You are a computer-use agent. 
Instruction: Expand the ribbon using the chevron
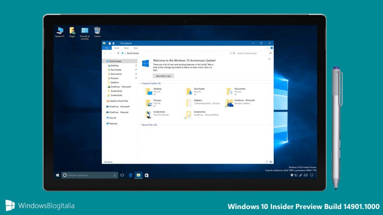[x=267, y=48]
